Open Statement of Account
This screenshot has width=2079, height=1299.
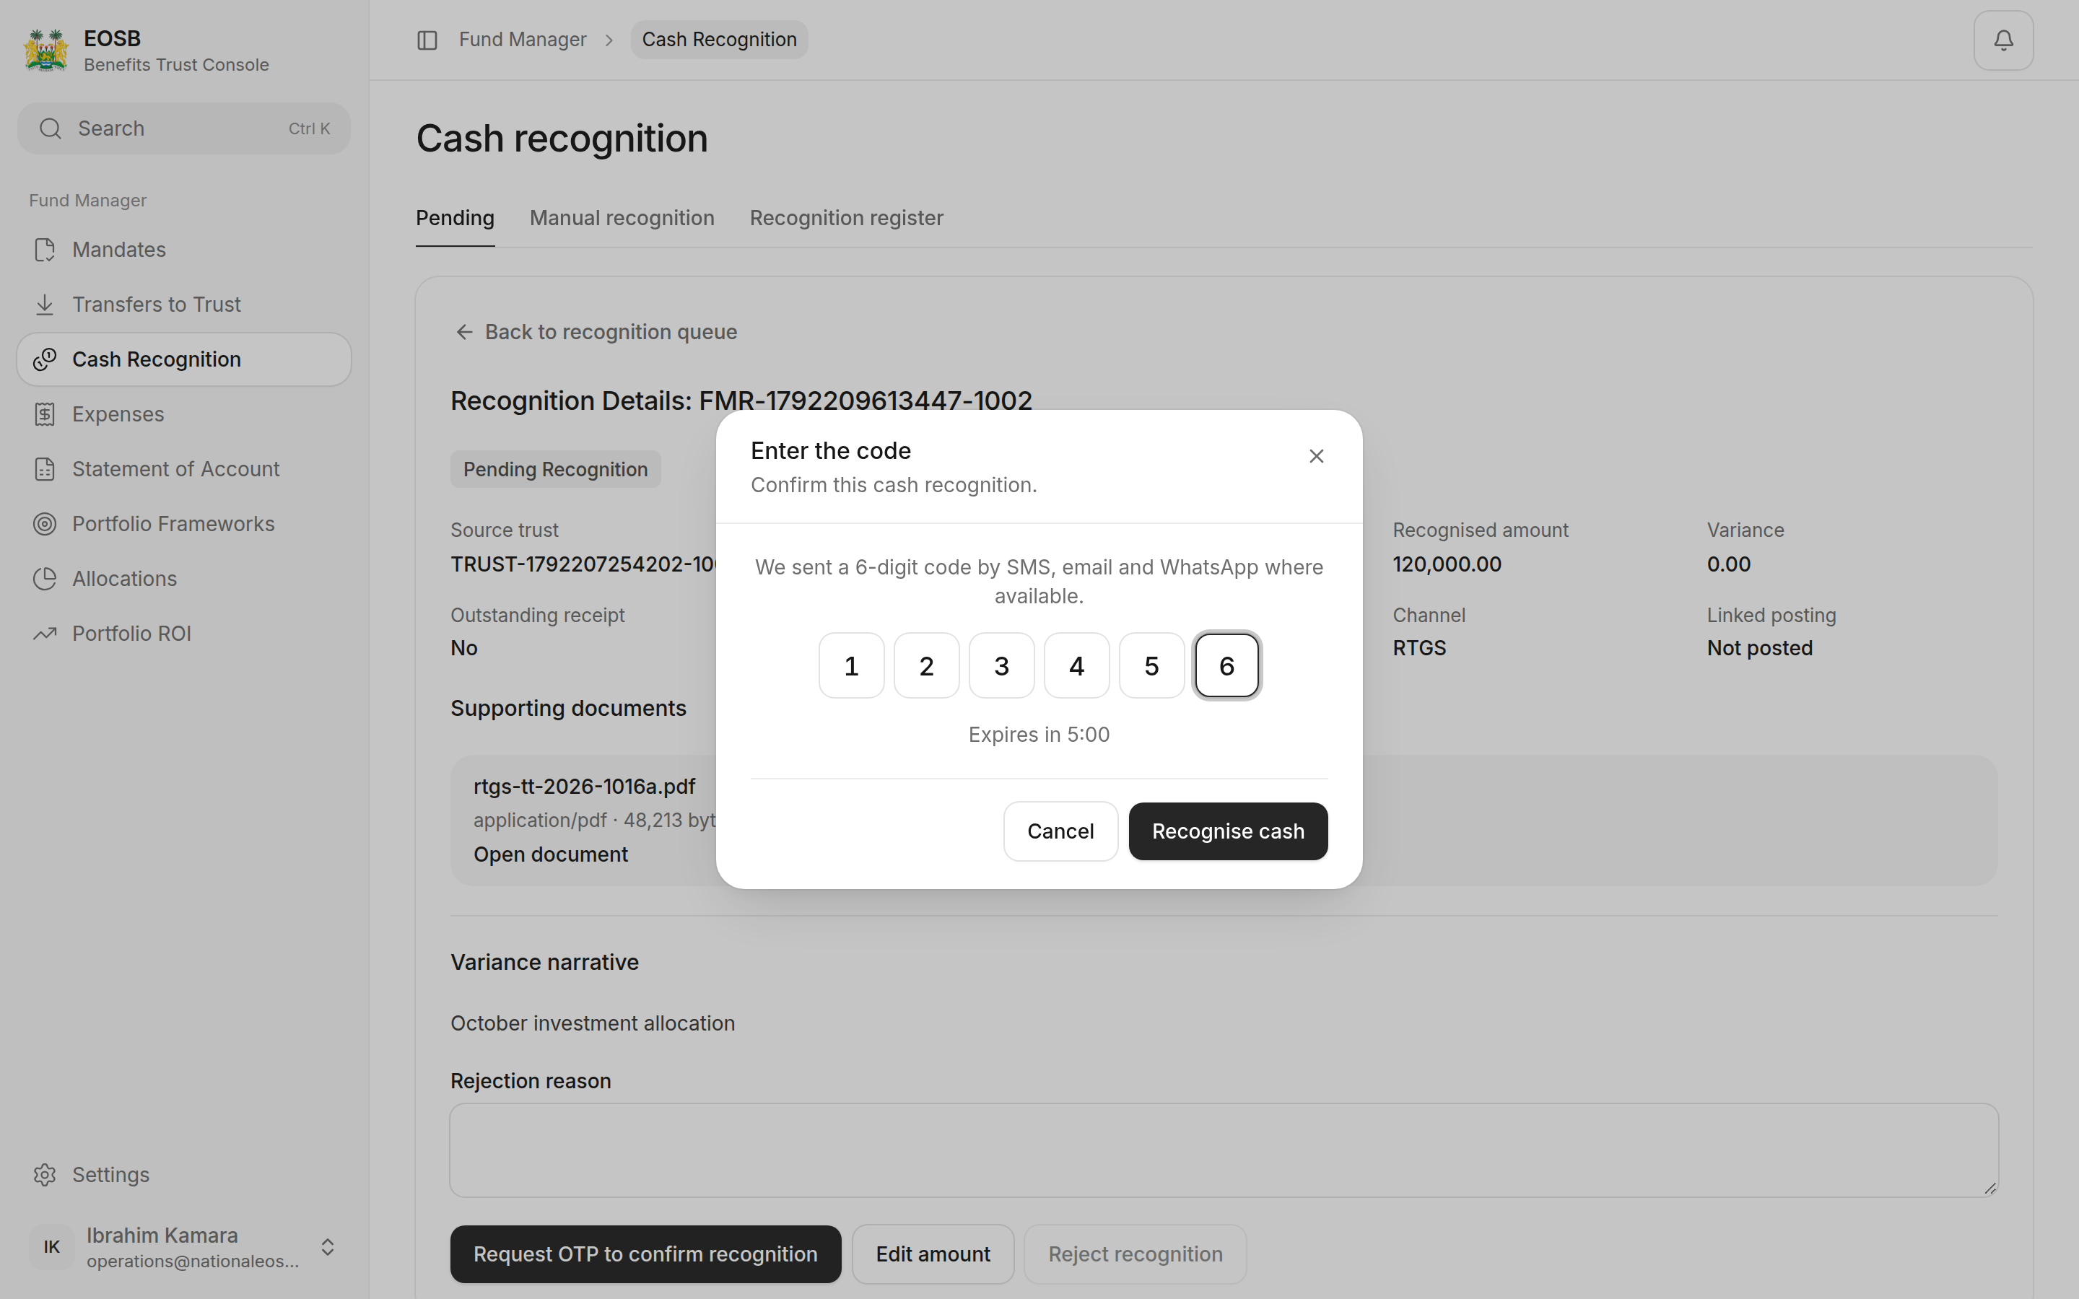coord(184,469)
